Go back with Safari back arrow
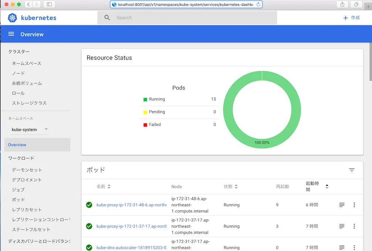372x251 pixels. (x=28, y=4)
